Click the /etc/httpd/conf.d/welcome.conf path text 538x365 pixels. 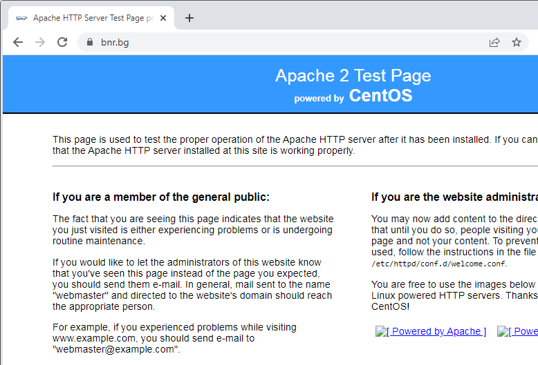coord(438,264)
